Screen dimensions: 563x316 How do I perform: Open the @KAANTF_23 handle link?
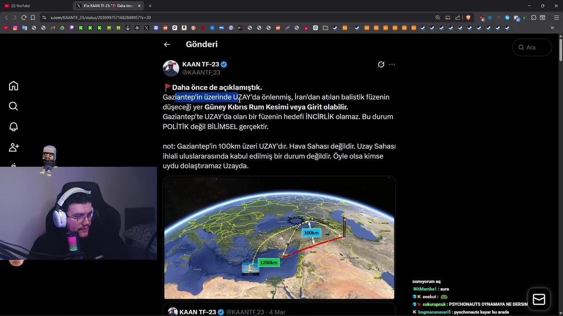[x=201, y=72]
